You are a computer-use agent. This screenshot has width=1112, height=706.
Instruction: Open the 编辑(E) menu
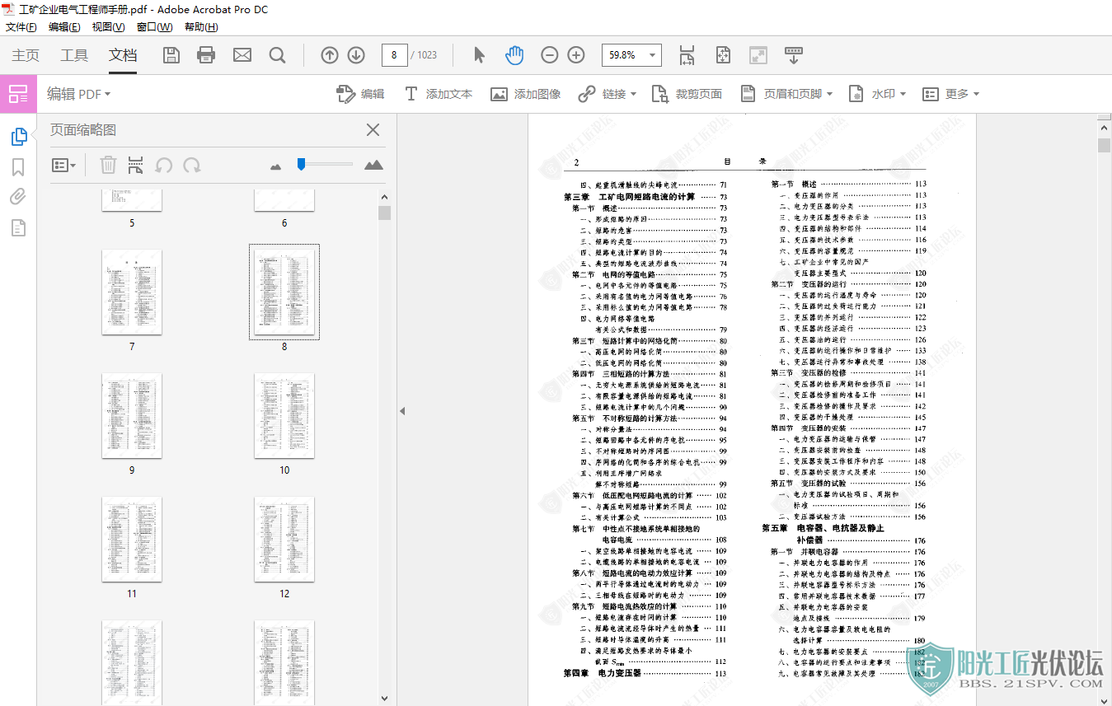(64, 27)
